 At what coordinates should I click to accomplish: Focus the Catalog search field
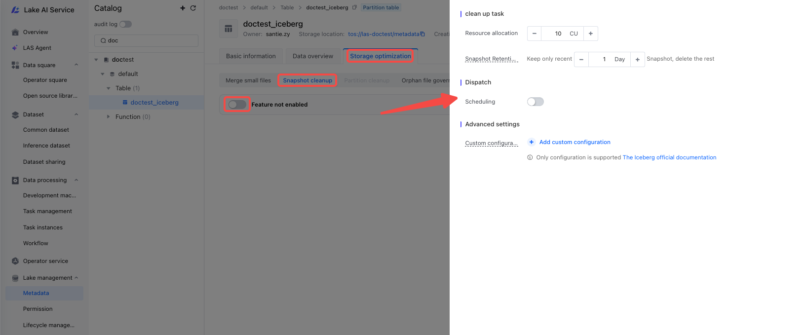pos(146,40)
